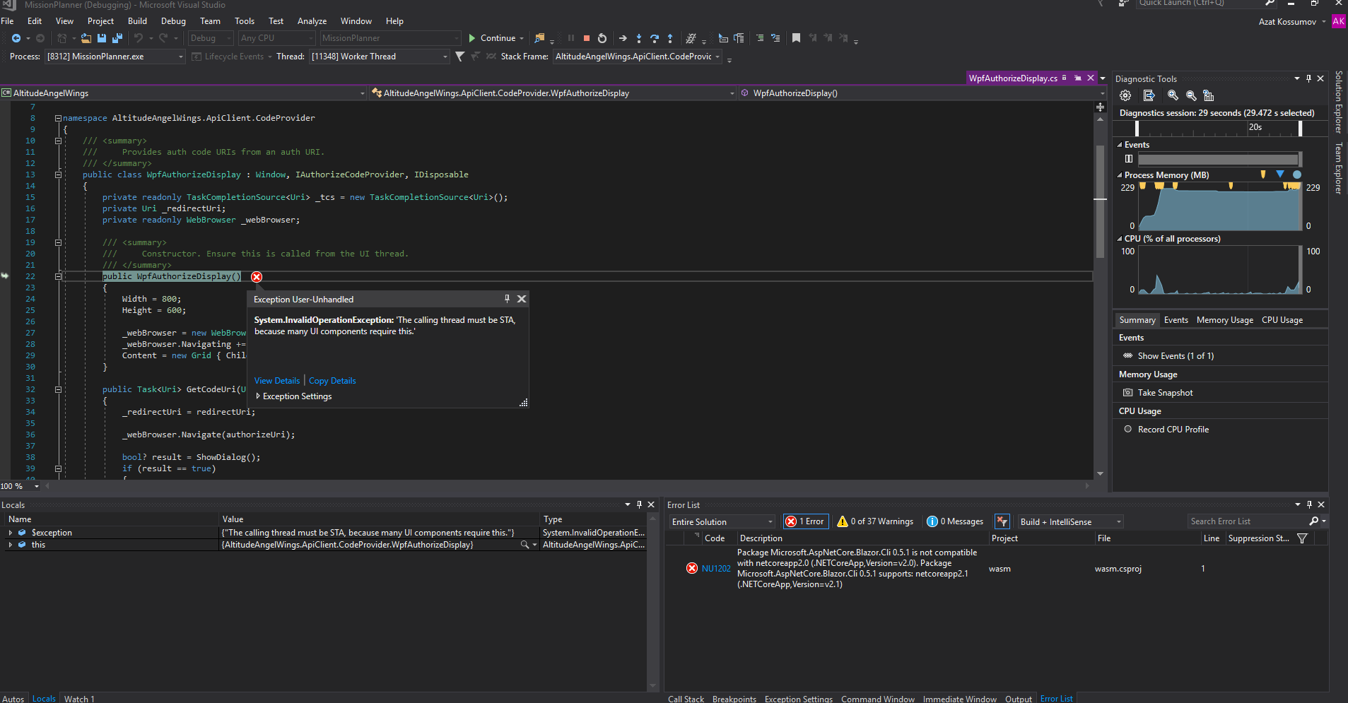The height and width of the screenshot is (703, 1348).
Task: Click the Navigate Backward arrow icon
Action: 16,38
